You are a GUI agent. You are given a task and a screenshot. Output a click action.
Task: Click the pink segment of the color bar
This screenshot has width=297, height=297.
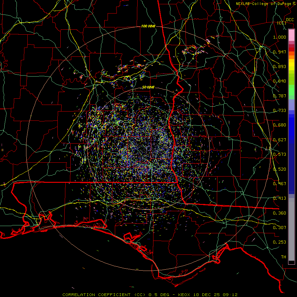tap(291, 35)
